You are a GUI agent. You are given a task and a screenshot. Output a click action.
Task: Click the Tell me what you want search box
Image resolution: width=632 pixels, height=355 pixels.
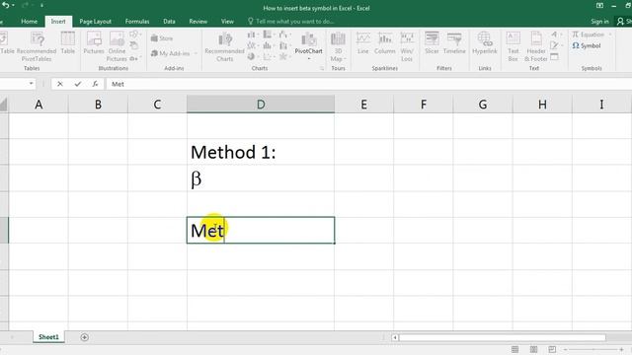291,22
